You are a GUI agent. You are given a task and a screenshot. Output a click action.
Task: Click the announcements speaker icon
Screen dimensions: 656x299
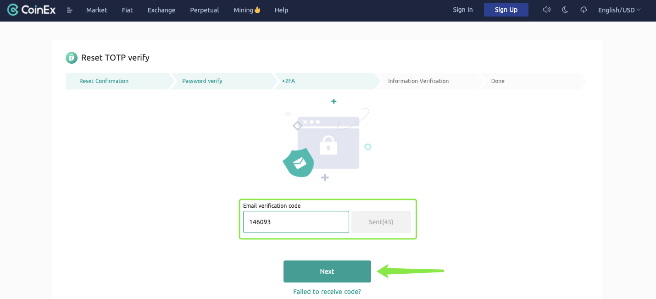coord(546,10)
